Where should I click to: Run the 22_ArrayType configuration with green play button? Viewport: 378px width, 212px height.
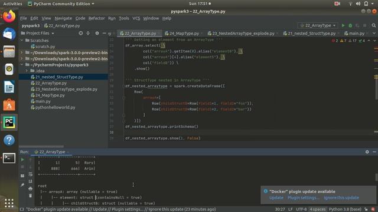[343, 25]
